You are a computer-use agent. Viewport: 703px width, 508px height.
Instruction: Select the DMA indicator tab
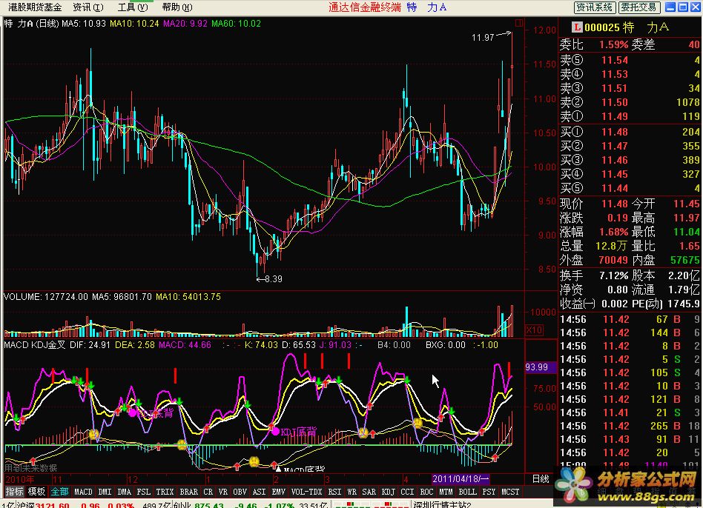pyautogui.click(x=124, y=492)
